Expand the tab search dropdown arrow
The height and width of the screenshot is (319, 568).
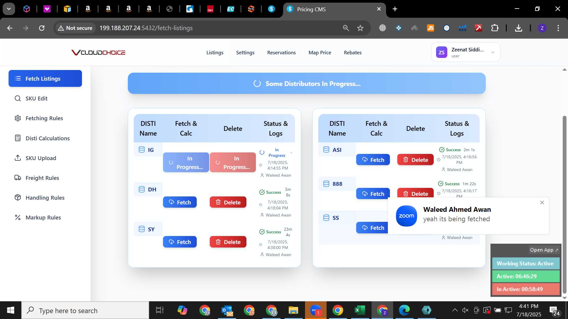(9, 9)
